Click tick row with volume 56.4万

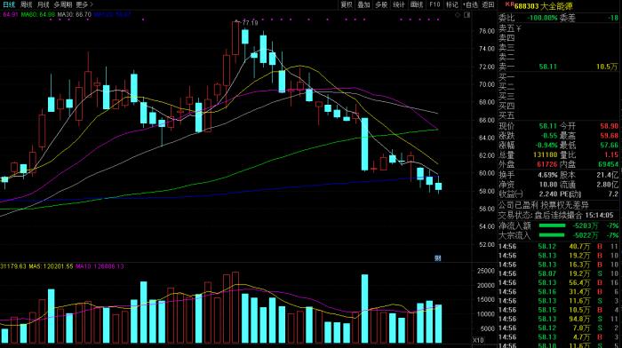(559, 283)
